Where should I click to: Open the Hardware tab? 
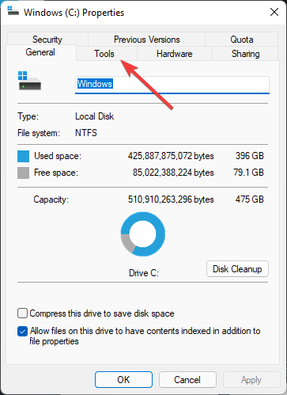click(x=175, y=54)
